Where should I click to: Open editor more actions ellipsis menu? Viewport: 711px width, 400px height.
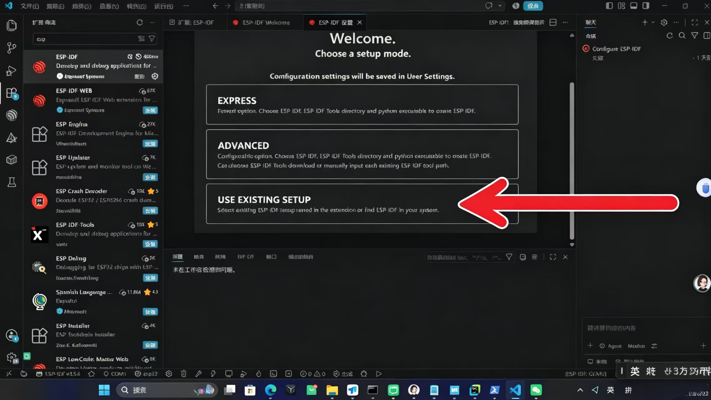[565, 22]
